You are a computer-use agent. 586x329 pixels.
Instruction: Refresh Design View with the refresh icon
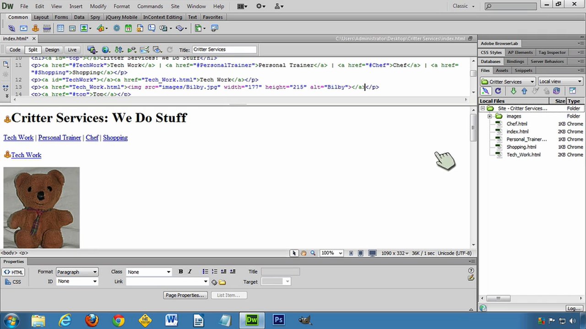169,49
